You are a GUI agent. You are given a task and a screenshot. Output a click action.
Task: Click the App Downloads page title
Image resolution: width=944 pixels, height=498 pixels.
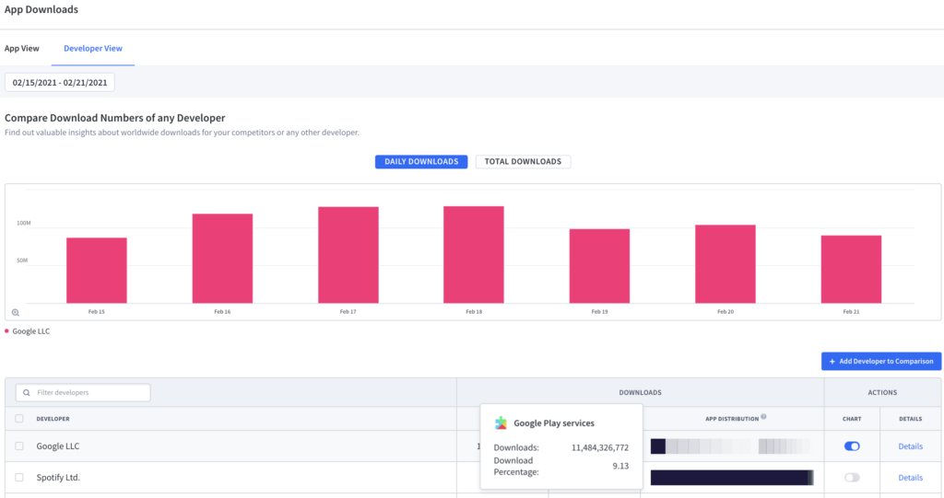(41, 9)
